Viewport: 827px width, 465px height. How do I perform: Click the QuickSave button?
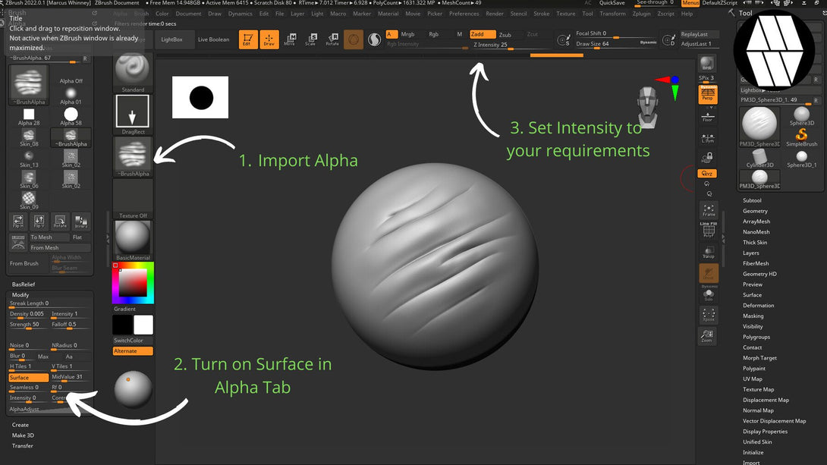click(612, 3)
